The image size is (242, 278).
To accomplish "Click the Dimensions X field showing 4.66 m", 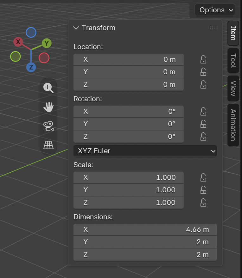I will [x=145, y=229].
